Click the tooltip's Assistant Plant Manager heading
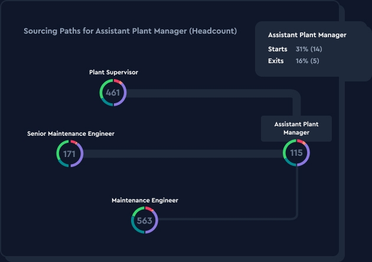Viewport: 372px width, 262px height. (307, 35)
